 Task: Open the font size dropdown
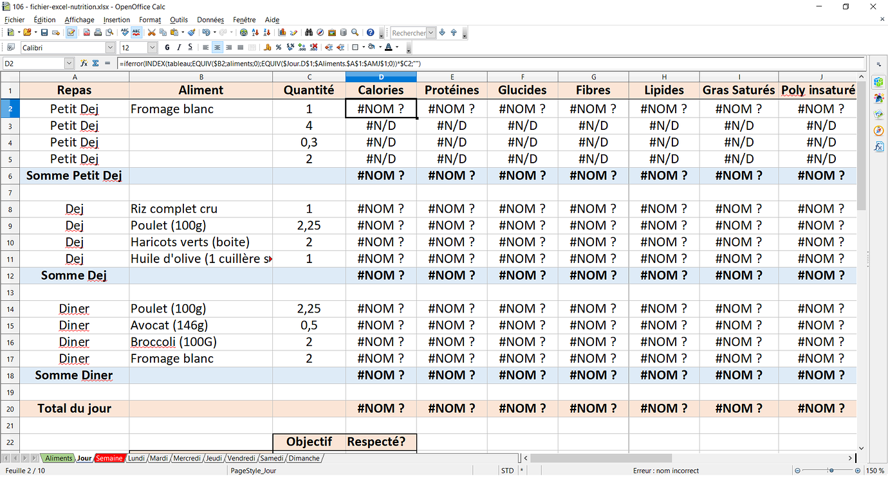tap(152, 47)
